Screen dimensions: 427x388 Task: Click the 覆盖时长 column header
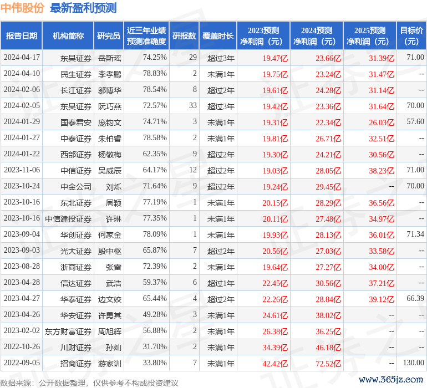coord(218,35)
